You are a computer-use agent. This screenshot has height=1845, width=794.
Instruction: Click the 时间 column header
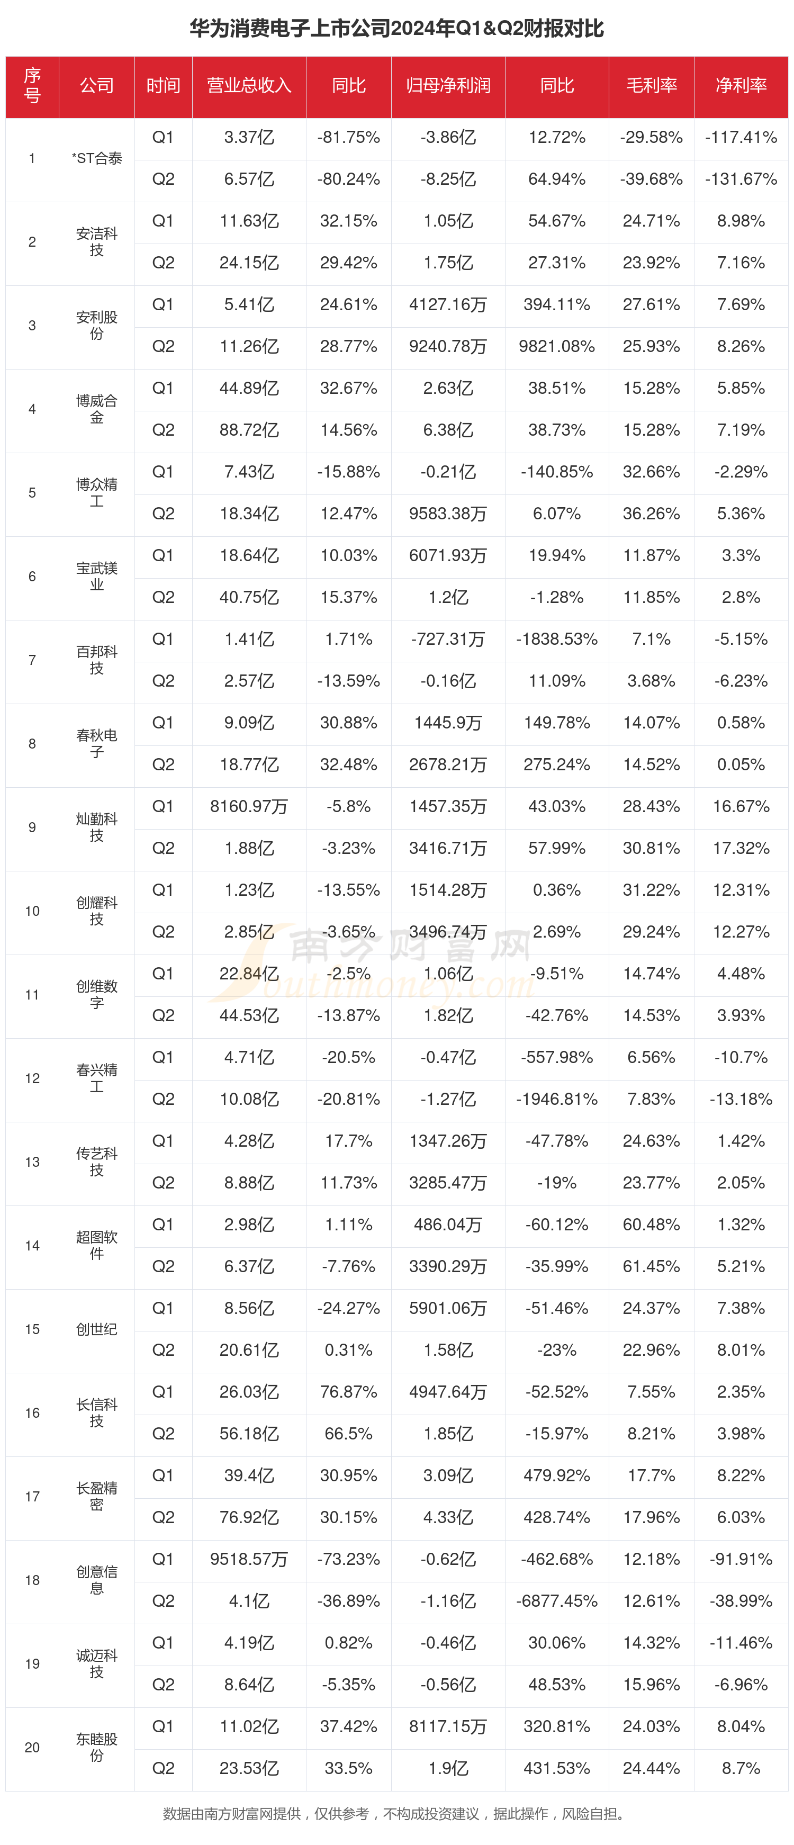click(163, 86)
